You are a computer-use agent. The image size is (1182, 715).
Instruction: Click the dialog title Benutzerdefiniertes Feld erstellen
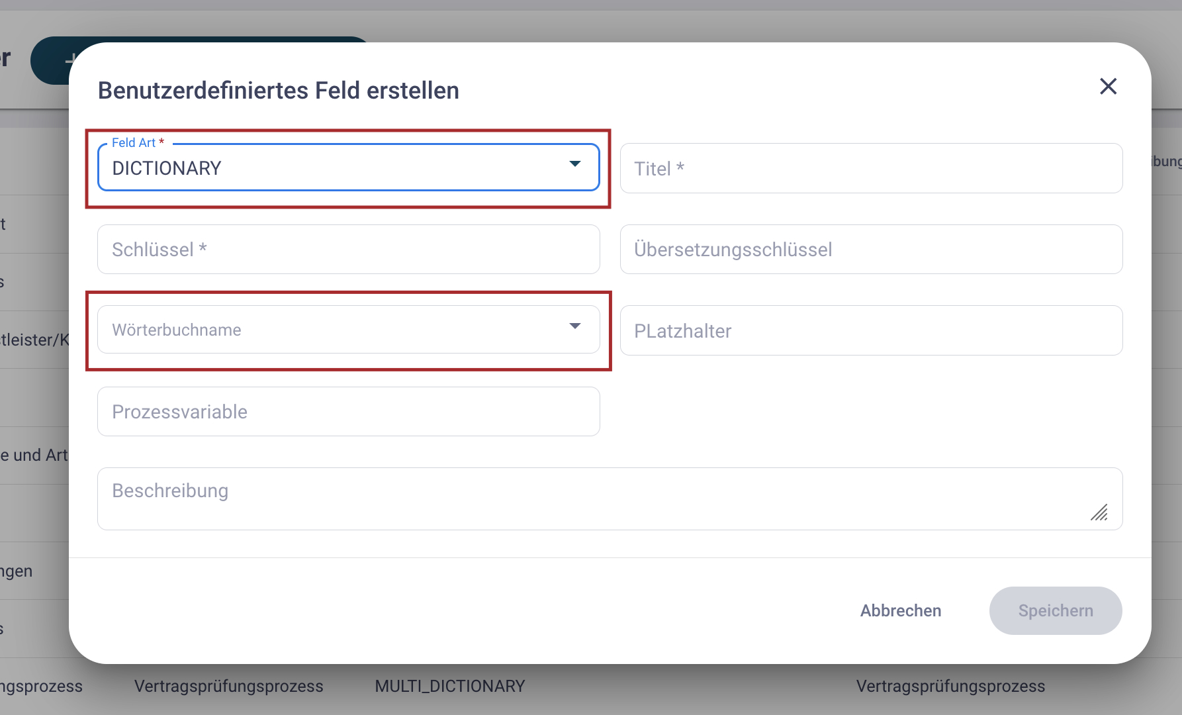(279, 90)
